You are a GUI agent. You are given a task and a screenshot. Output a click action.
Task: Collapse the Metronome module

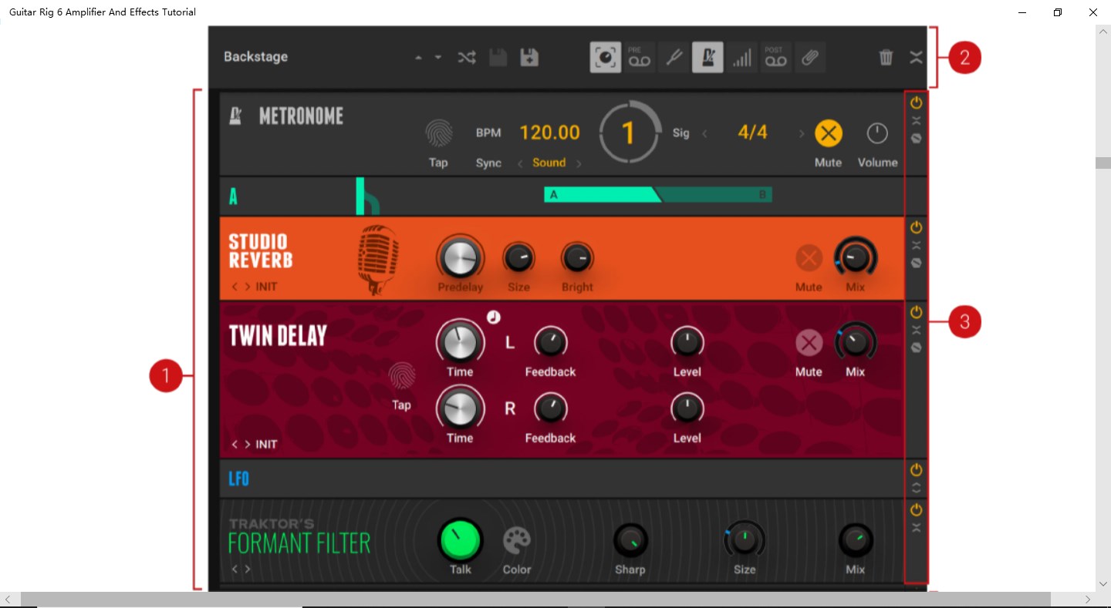tap(916, 121)
